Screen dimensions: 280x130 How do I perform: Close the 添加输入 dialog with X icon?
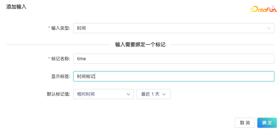point(273,6)
